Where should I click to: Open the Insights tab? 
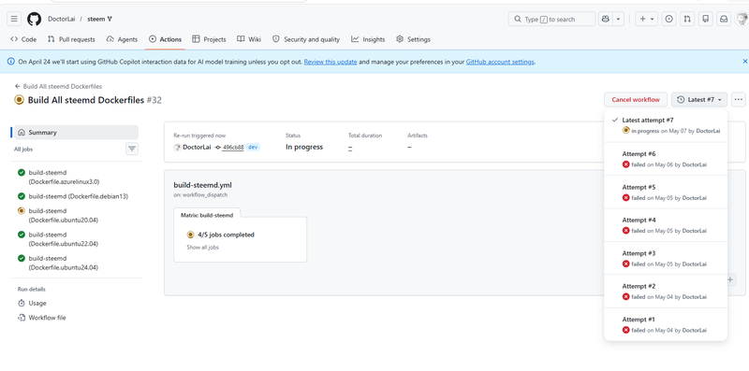click(x=368, y=39)
